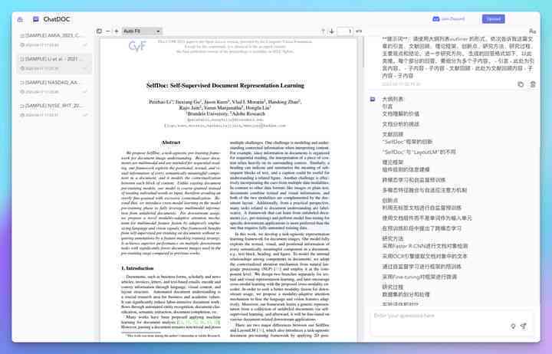
Task: Click the '研究方法' outline line in reply
Action: [x=393, y=238]
